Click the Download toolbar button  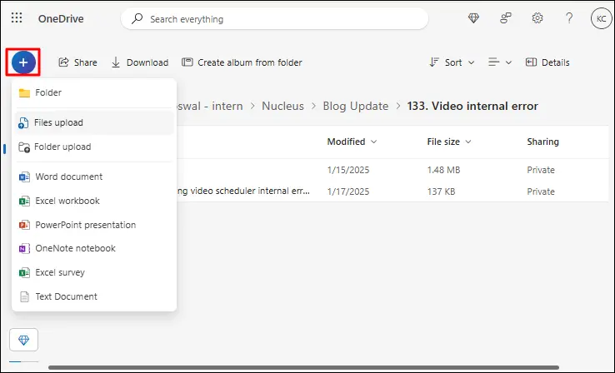click(140, 62)
